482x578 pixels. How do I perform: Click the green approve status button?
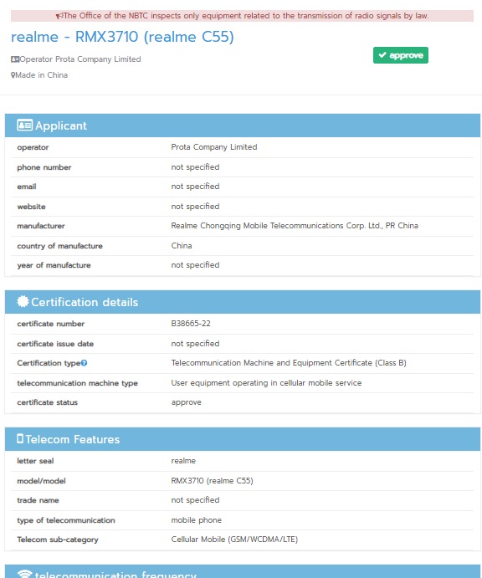coord(401,55)
